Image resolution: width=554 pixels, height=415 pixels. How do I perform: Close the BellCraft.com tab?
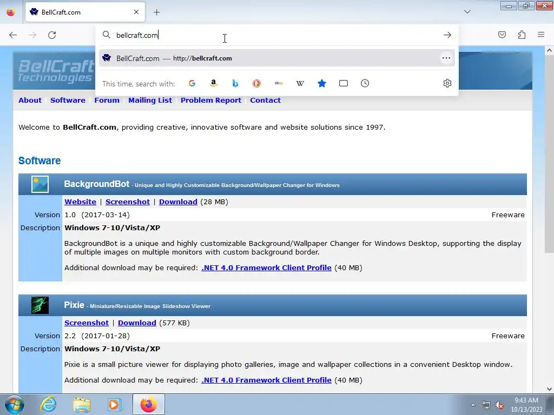point(136,12)
